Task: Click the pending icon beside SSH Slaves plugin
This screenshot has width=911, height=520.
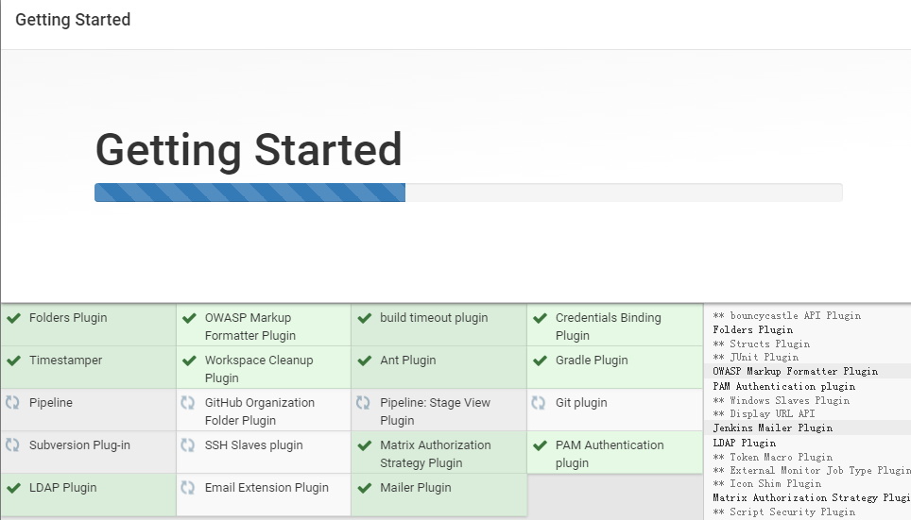Action: [188, 445]
